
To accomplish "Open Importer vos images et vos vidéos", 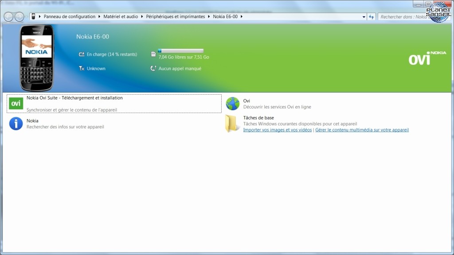I will [x=278, y=130].
